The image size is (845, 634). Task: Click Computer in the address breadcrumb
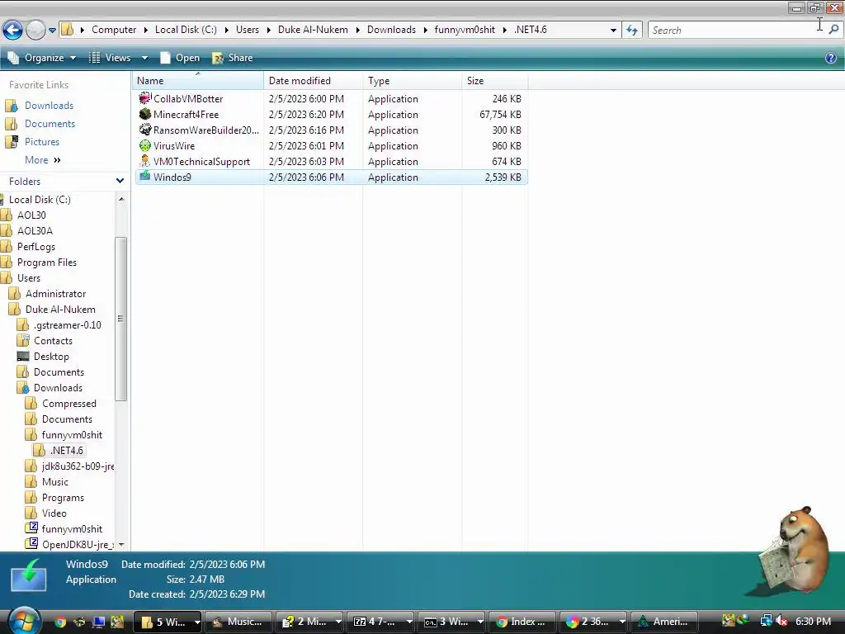(114, 30)
